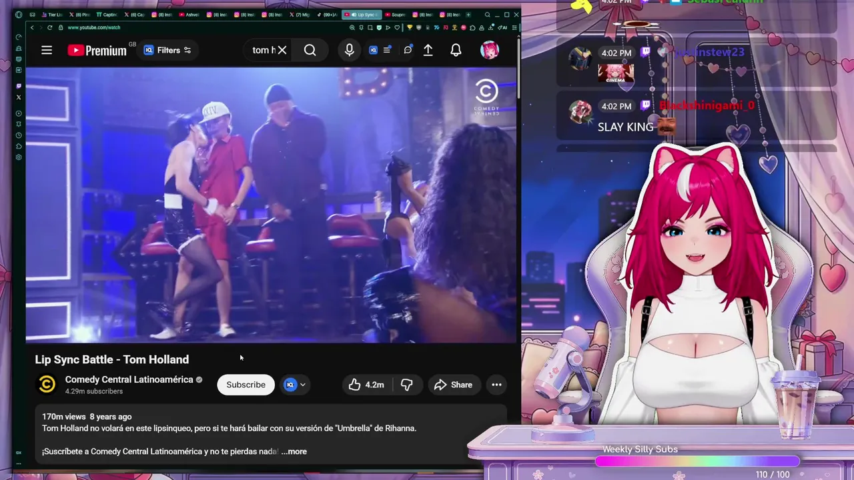Open history clock in sidebar
The image size is (854, 480).
19,135
